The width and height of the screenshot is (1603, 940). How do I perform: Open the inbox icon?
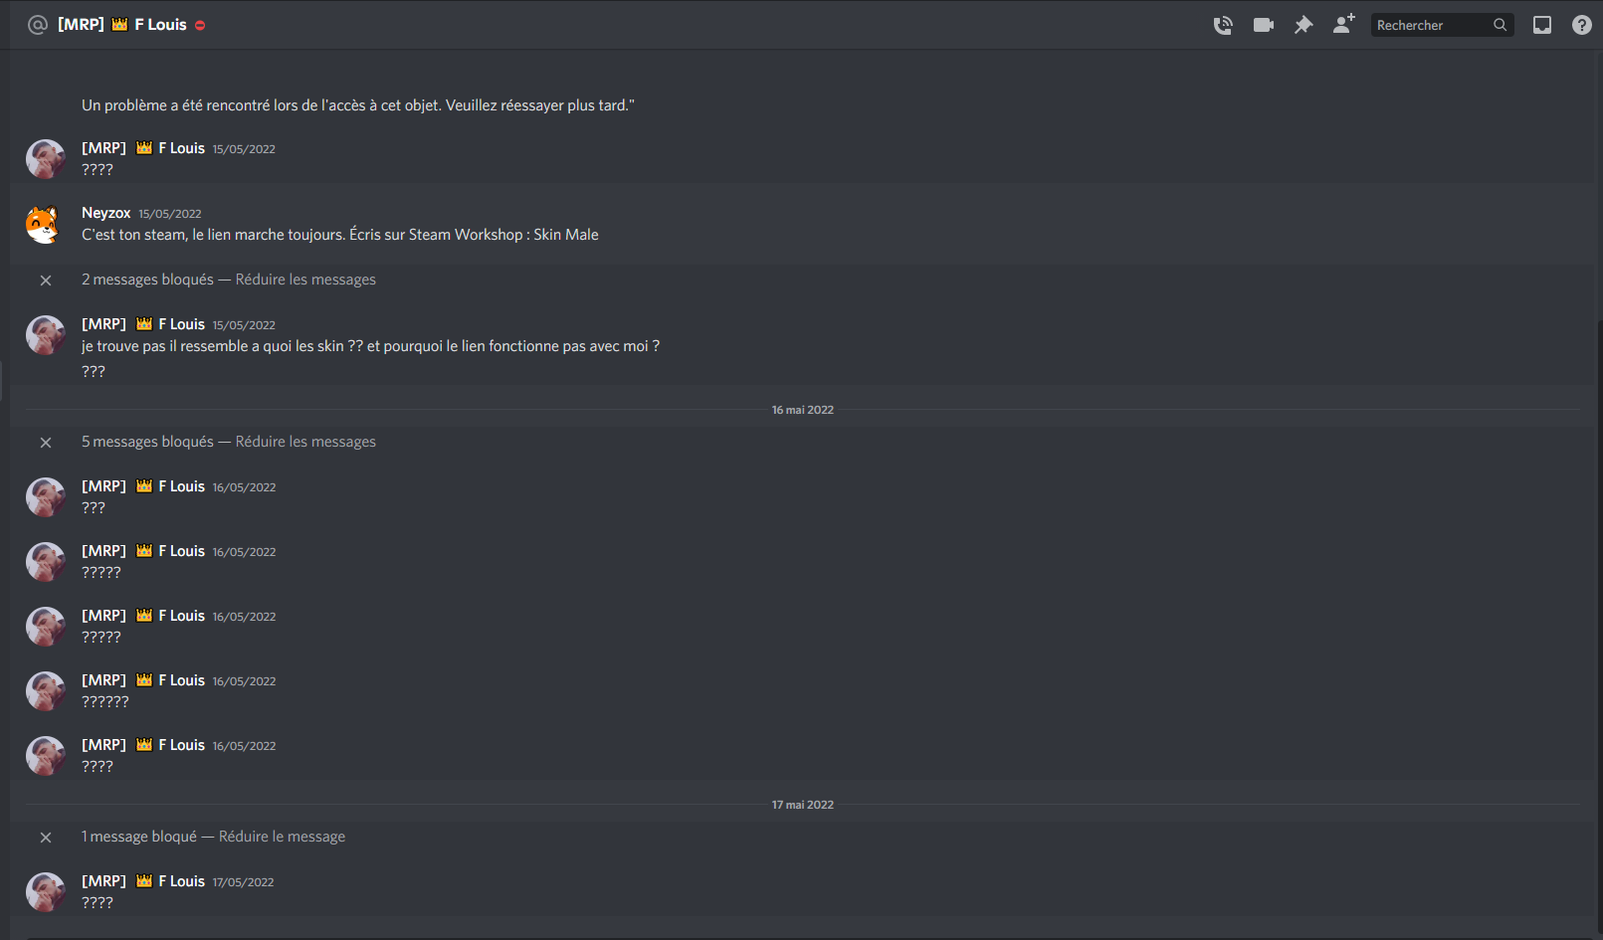point(1542,25)
